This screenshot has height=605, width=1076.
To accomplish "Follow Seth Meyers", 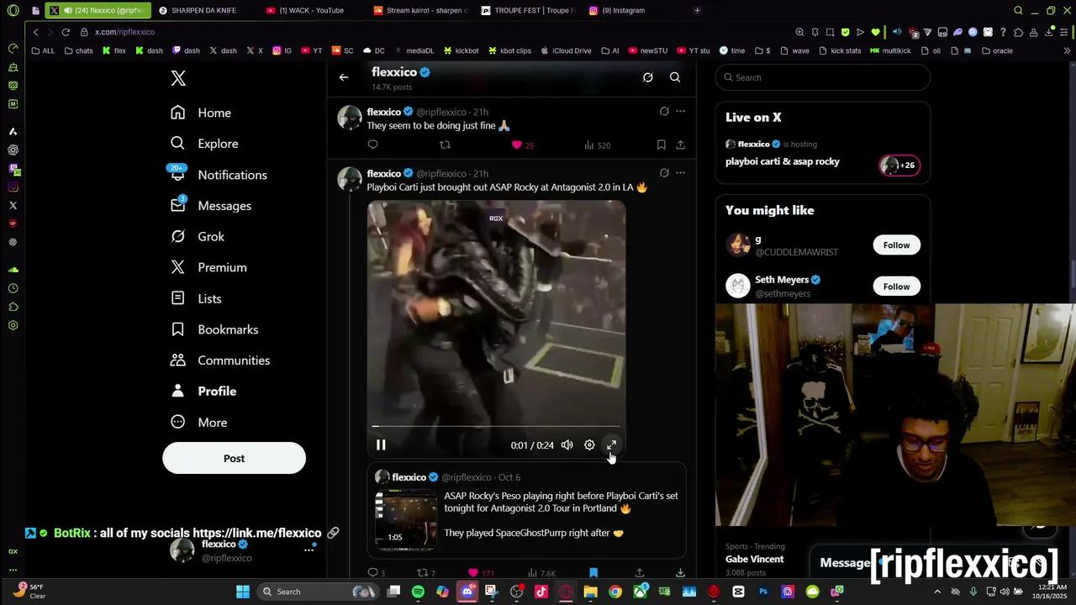I will 896,287.
